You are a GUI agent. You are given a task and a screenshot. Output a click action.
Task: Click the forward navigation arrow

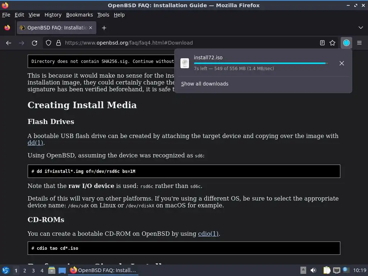point(22,43)
